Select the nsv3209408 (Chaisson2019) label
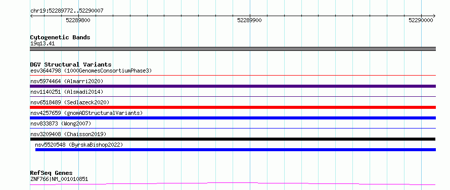The width and height of the screenshot is (450, 190). pos(68,134)
